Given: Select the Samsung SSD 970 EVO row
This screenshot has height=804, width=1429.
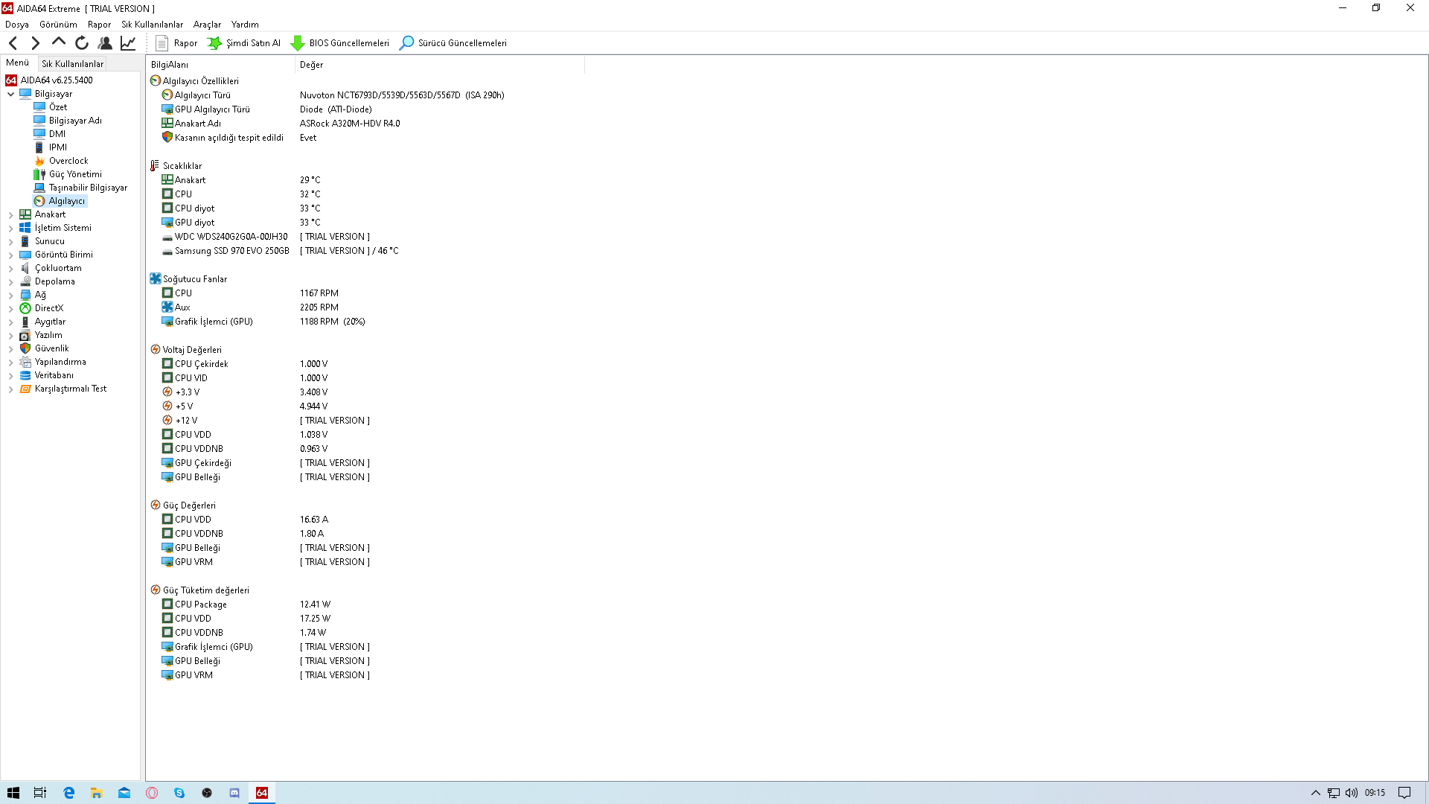Looking at the screenshot, I should (280, 251).
